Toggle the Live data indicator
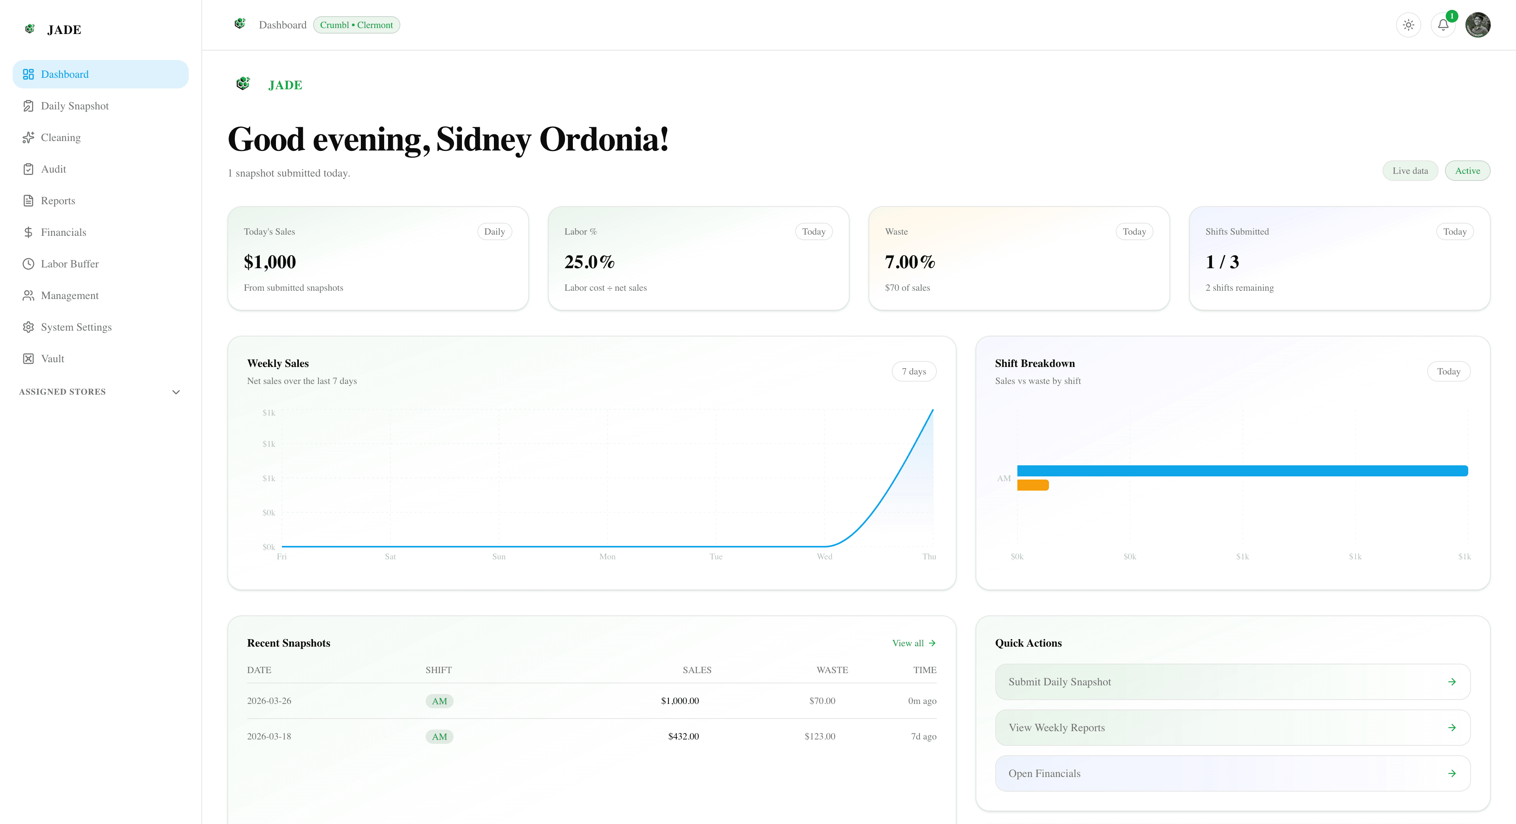The image size is (1516, 824). point(1410,170)
